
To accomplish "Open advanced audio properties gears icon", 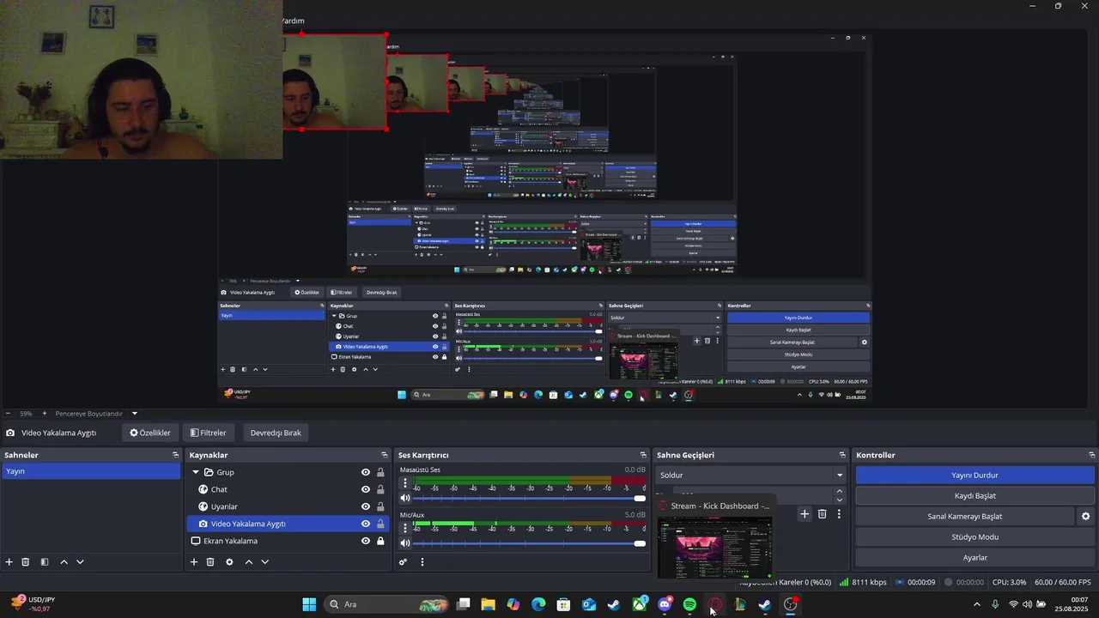I will click(403, 562).
